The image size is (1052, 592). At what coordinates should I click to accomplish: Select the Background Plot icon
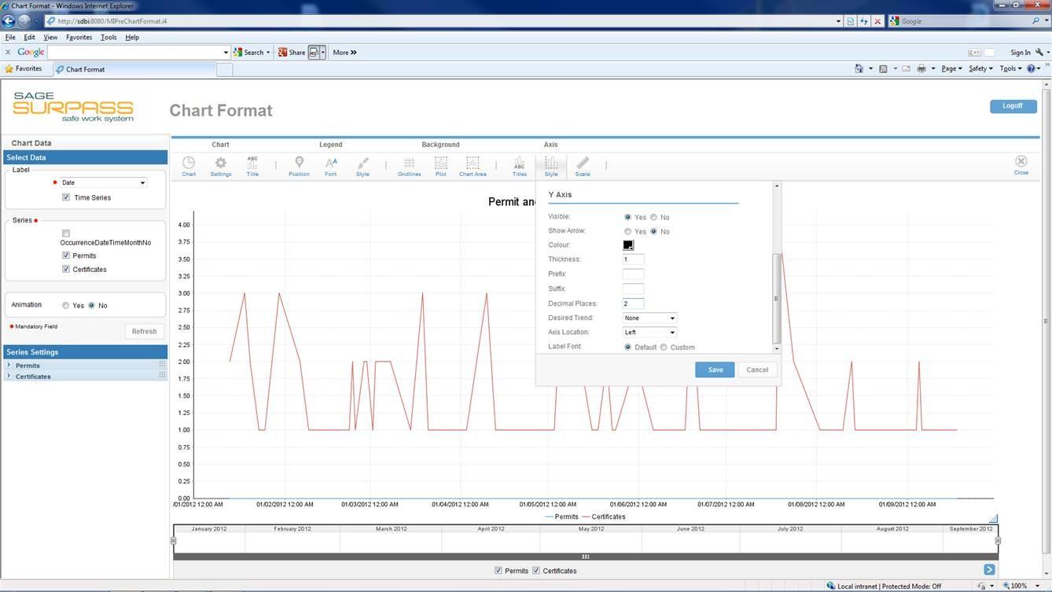[x=441, y=165]
